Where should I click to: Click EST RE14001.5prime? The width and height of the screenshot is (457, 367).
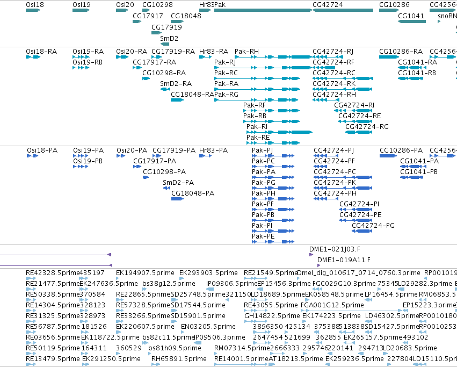pyautogui.click(x=241, y=359)
